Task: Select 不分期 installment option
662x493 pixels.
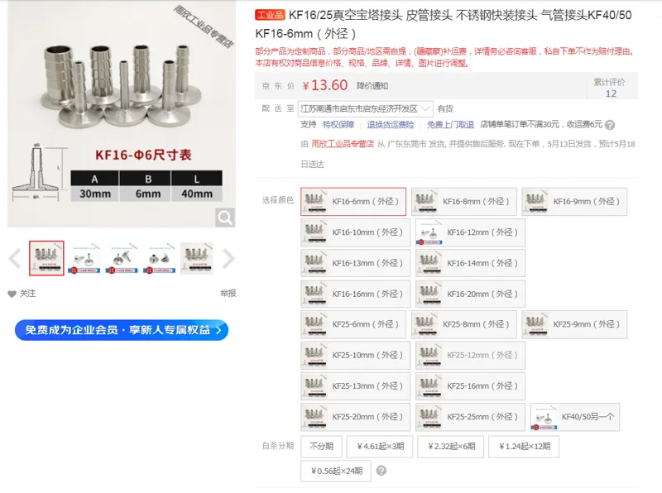Action: pyautogui.click(x=321, y=447)
